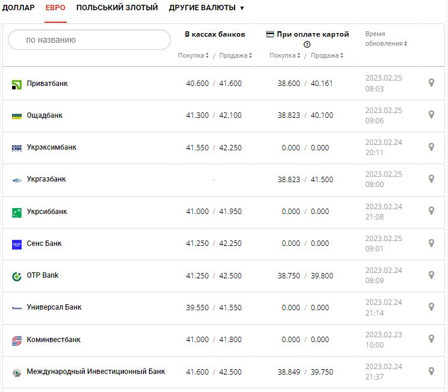Click the Укргазбанк logo icon

coord(17,180)
